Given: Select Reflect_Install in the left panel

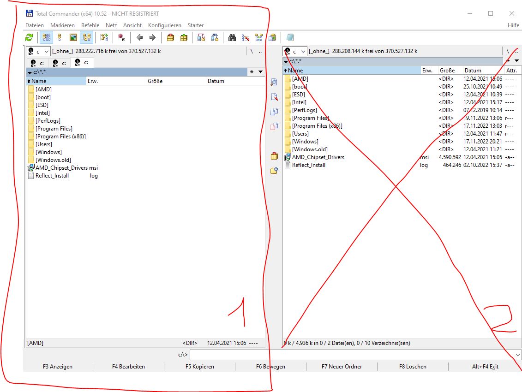Looking at the screenshot, I should (52, 176).
